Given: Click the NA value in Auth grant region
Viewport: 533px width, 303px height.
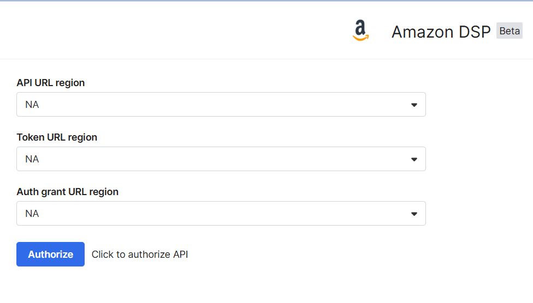Looking at the screenshot, I should click(32, 214).
